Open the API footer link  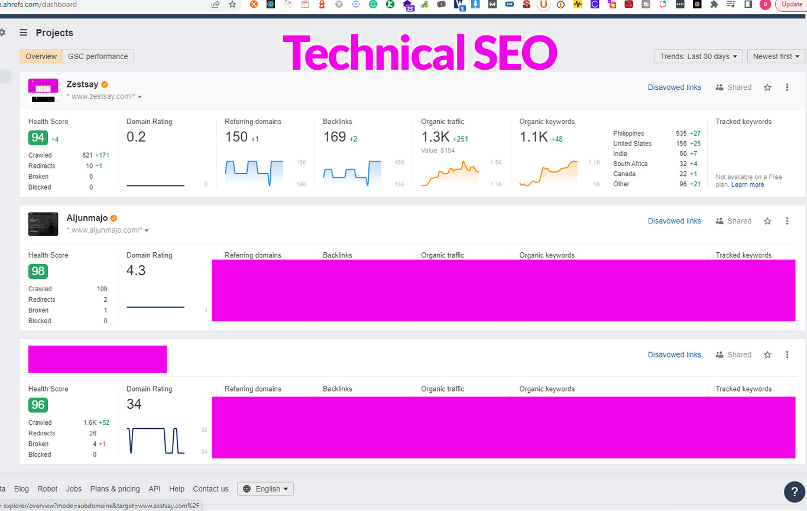(x=154, y=489)
